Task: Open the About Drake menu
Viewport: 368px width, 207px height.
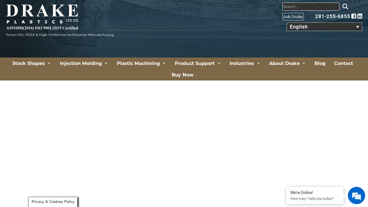Action: coord(284,63)
